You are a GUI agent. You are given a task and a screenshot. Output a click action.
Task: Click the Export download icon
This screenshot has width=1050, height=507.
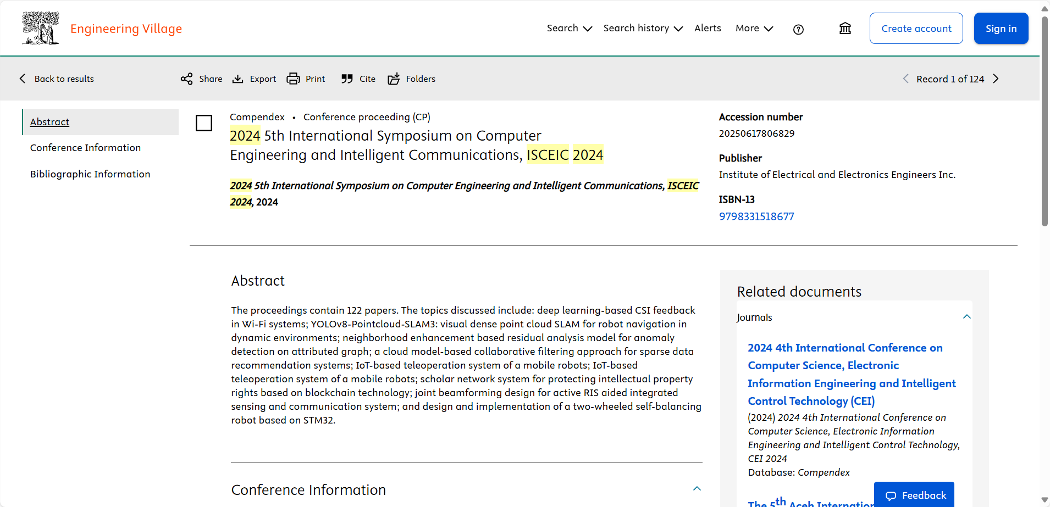[x=237, y=79]
